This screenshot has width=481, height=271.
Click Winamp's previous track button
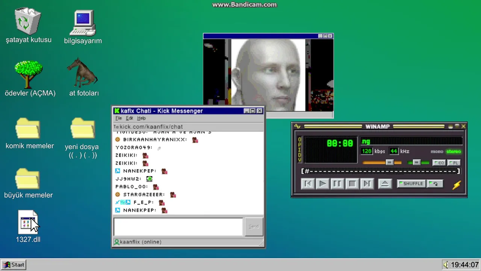[307, 184]
